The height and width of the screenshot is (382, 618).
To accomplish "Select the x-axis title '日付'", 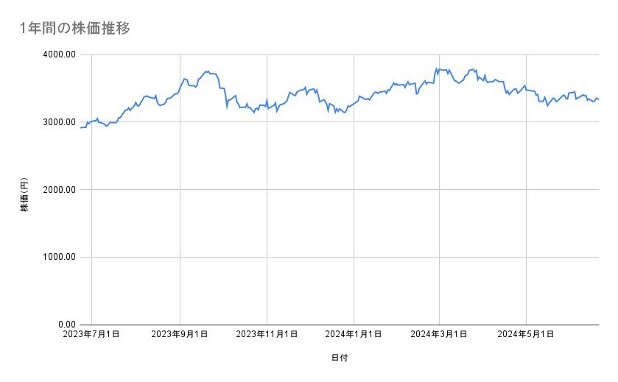I will (340, 358).
